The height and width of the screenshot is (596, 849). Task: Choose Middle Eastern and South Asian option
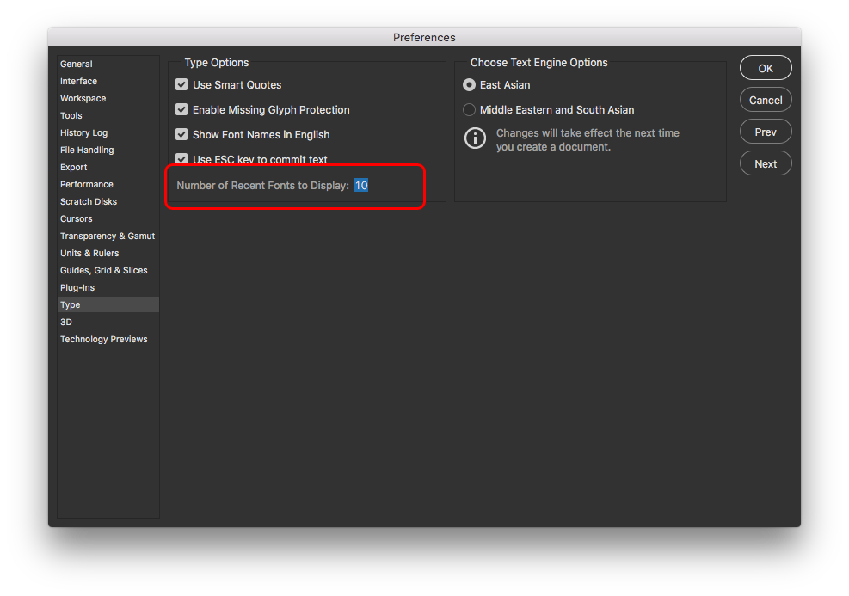469,110
